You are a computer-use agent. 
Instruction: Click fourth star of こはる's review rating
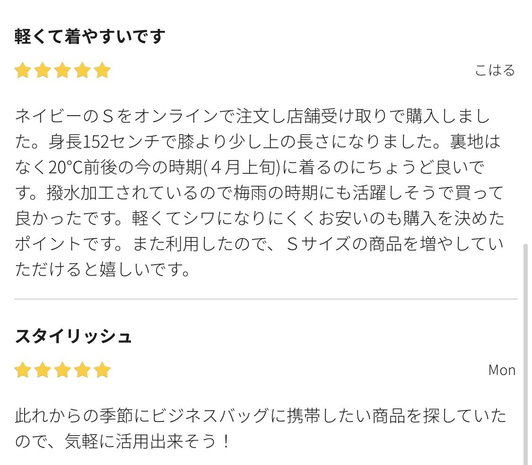click(x=82, y=70)
